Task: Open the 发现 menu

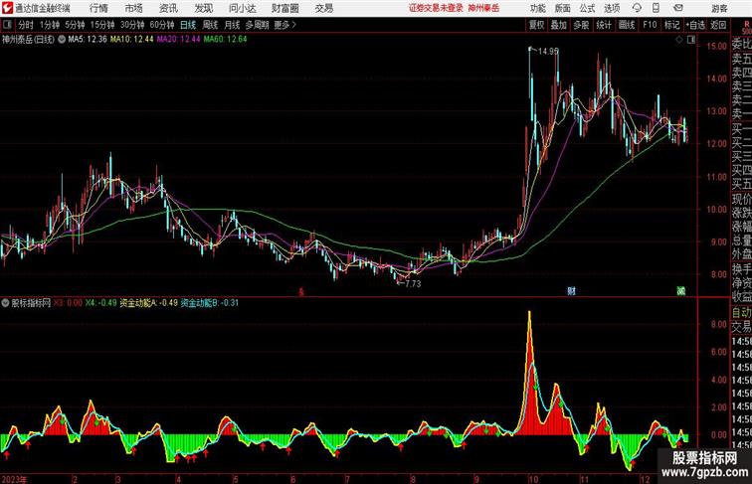Action: pos(203,8)
